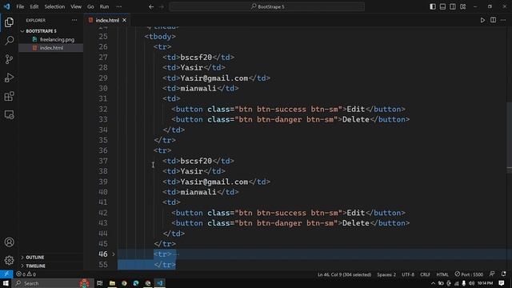Click line number 25 in gutter

pyautogui.click(x=103, y=37)
